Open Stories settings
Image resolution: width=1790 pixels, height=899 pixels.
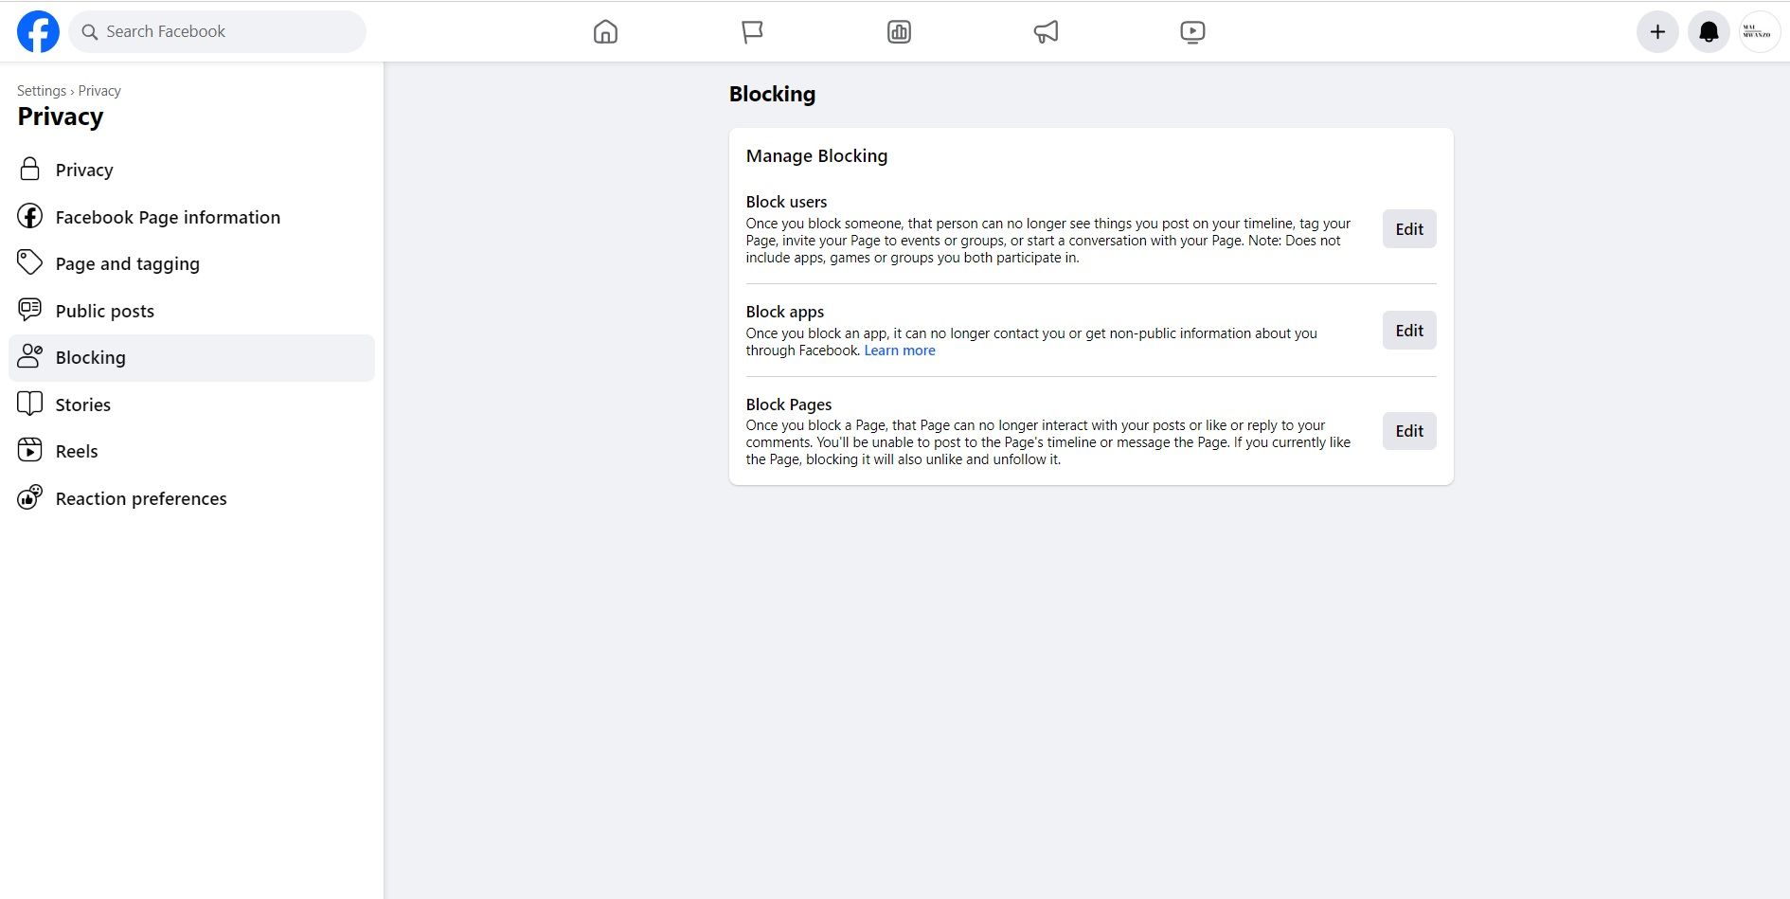[x=82, y=404]
